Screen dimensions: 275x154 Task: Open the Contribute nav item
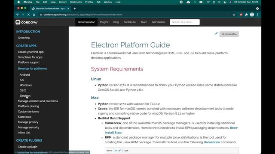tap(130, 22)
